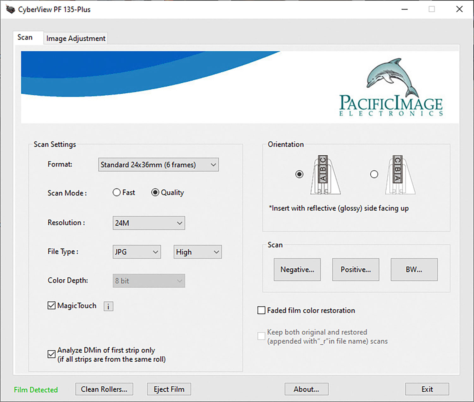
Task: Enable the MagicTouch checkbox
Action: [52, 306]
